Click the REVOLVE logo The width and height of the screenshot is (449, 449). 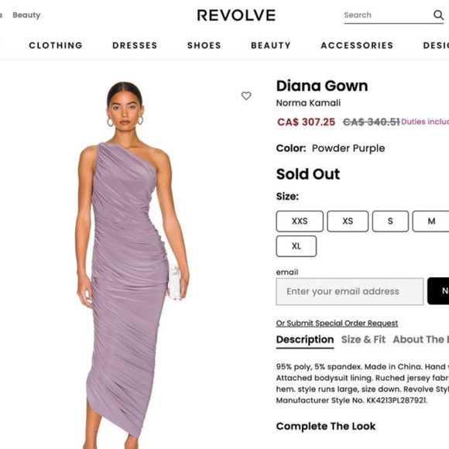tap(236, 15)
